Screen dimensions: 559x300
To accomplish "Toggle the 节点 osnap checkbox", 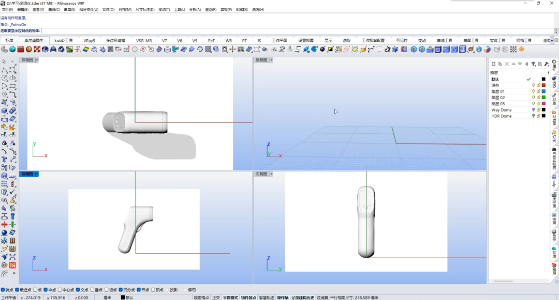I will 139,290.
